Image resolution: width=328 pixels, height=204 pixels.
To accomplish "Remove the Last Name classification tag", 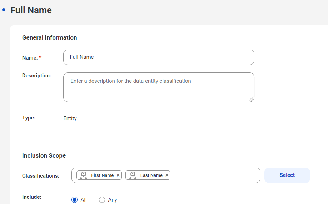I will (x=167, y=175).
